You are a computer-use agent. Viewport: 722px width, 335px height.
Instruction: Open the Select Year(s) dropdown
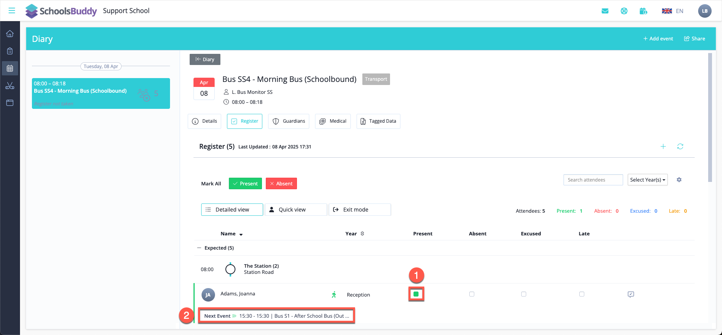pyautogui.click(x=647, y=180)
